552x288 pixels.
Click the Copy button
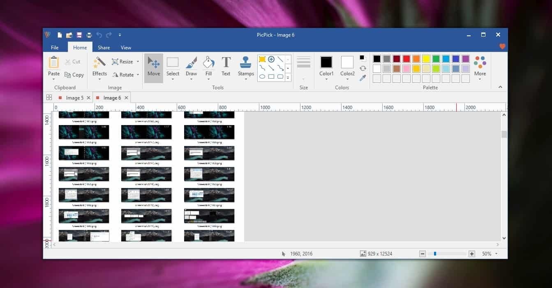coord(74,75)
